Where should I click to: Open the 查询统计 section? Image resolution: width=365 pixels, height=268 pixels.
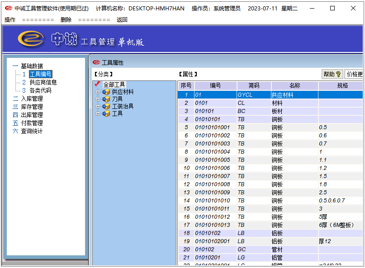(x=32, y=131)
